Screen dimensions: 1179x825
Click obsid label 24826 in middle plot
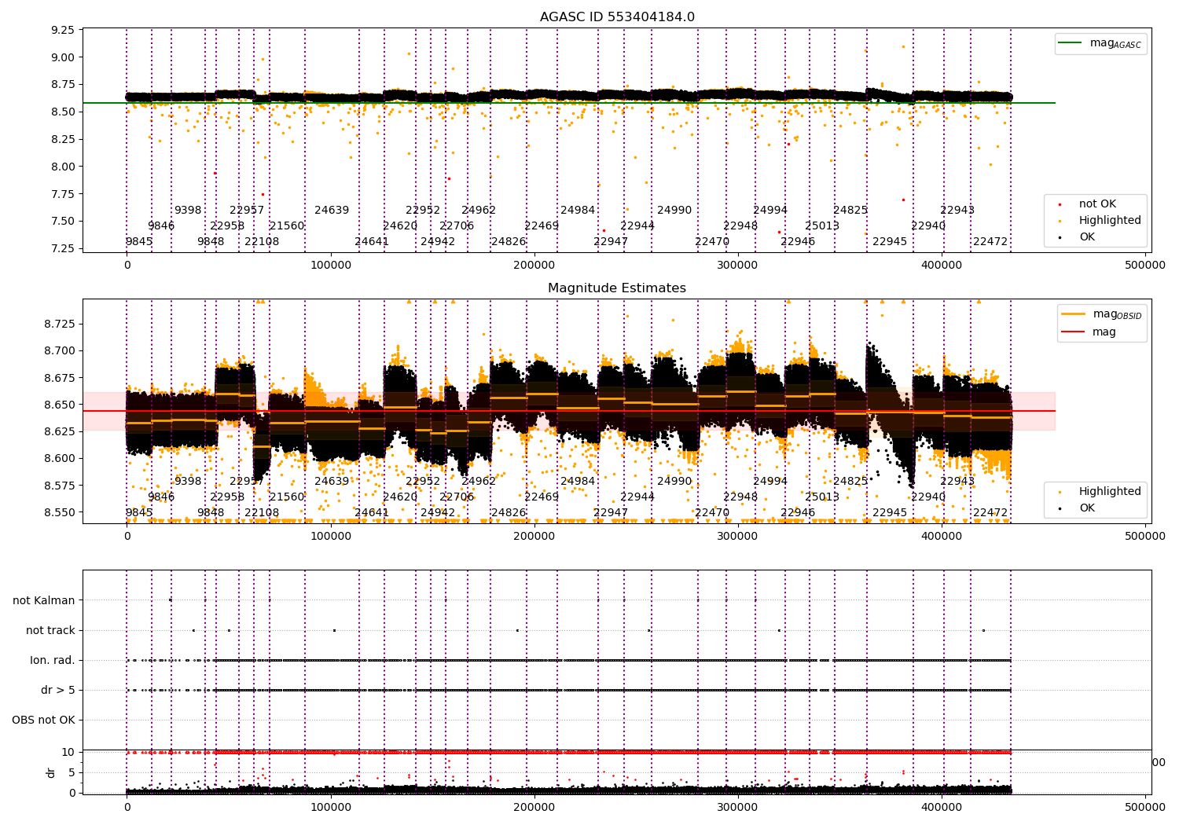[509, 512]
